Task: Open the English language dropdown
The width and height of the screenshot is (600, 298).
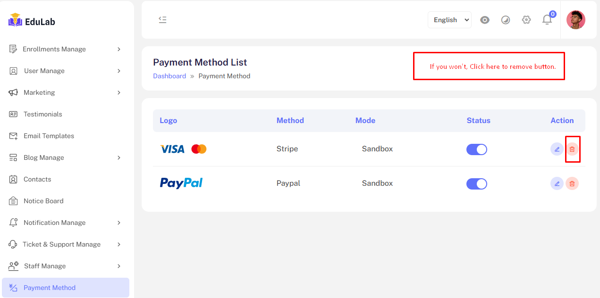Action: click(x=449, y=20)
